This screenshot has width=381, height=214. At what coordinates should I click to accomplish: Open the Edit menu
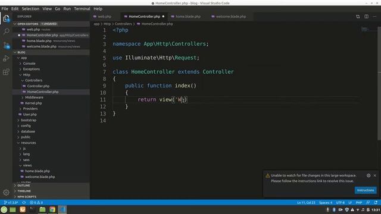[x=15, y=9]
